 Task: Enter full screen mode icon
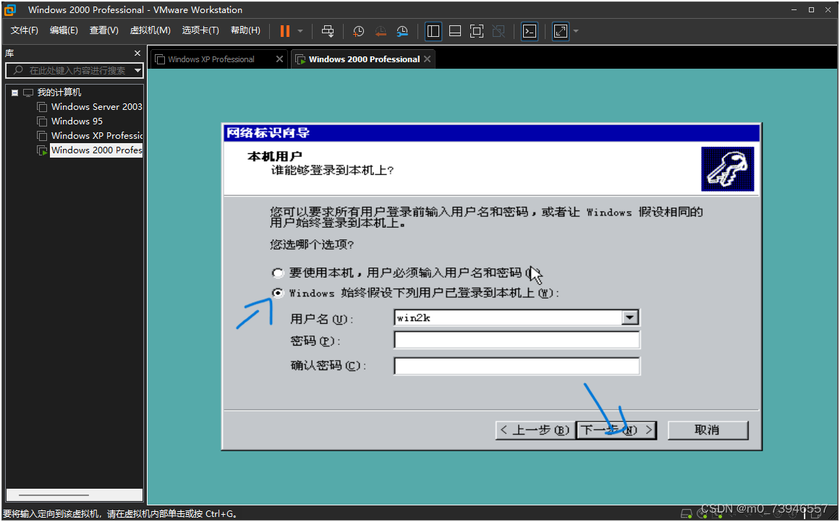point(476,31)
